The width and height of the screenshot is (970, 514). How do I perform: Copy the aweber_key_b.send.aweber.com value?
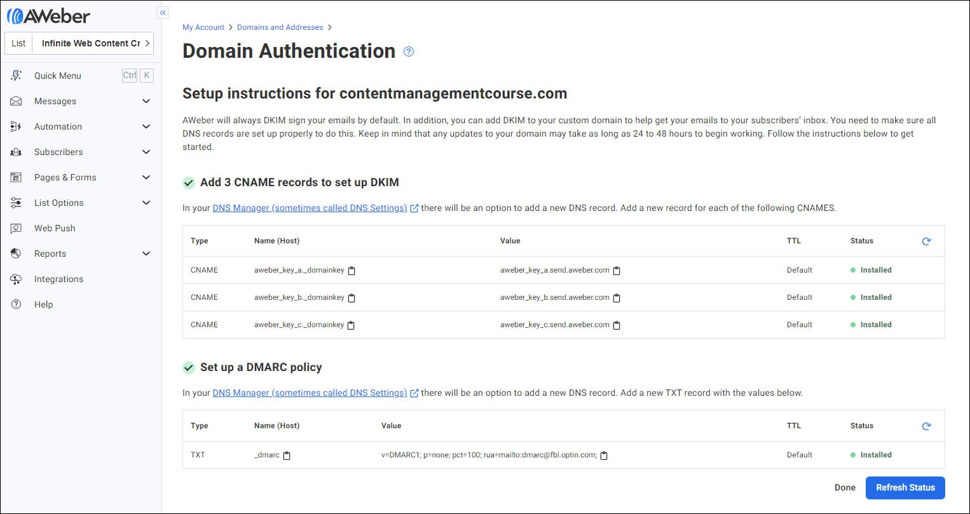point(617,298)
